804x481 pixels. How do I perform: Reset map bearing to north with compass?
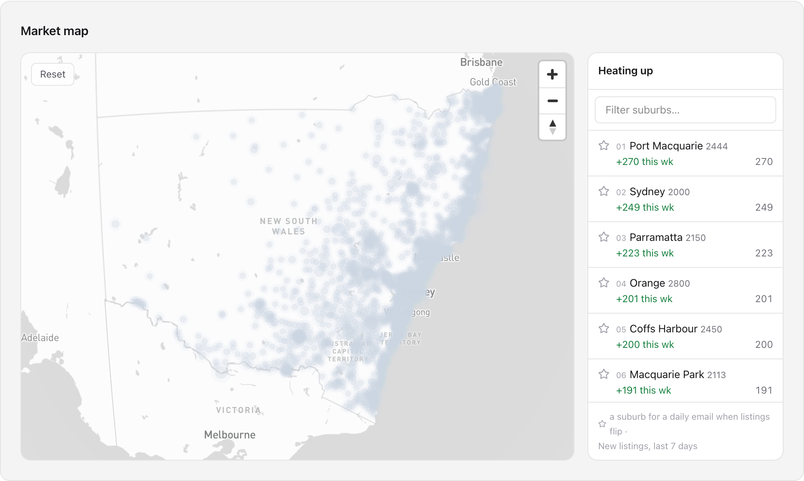tap(552, 127)
